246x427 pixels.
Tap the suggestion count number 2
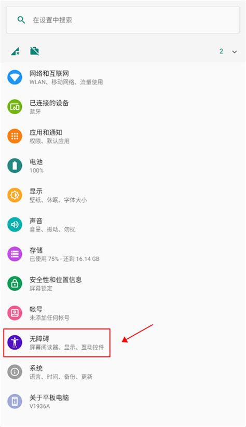coord(221,51)
